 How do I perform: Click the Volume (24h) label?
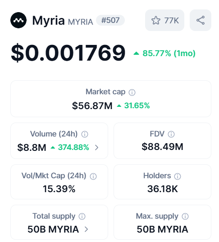tap(54, 134)
